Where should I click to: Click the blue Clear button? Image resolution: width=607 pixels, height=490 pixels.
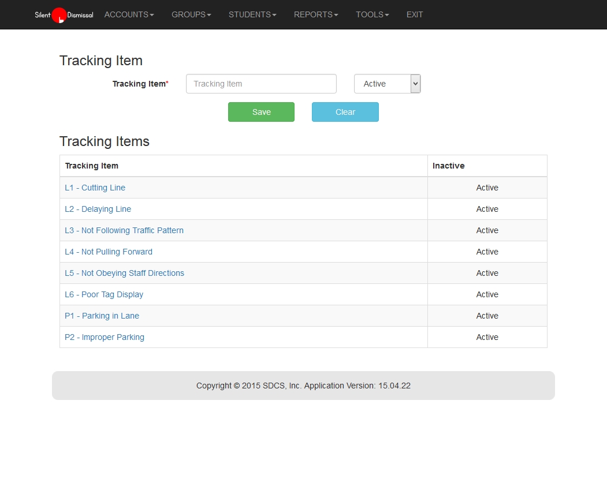[345, 112]
